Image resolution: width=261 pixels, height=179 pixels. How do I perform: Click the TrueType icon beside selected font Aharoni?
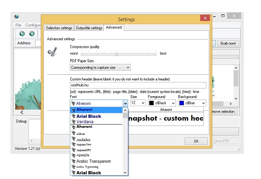tap(73, 103)
